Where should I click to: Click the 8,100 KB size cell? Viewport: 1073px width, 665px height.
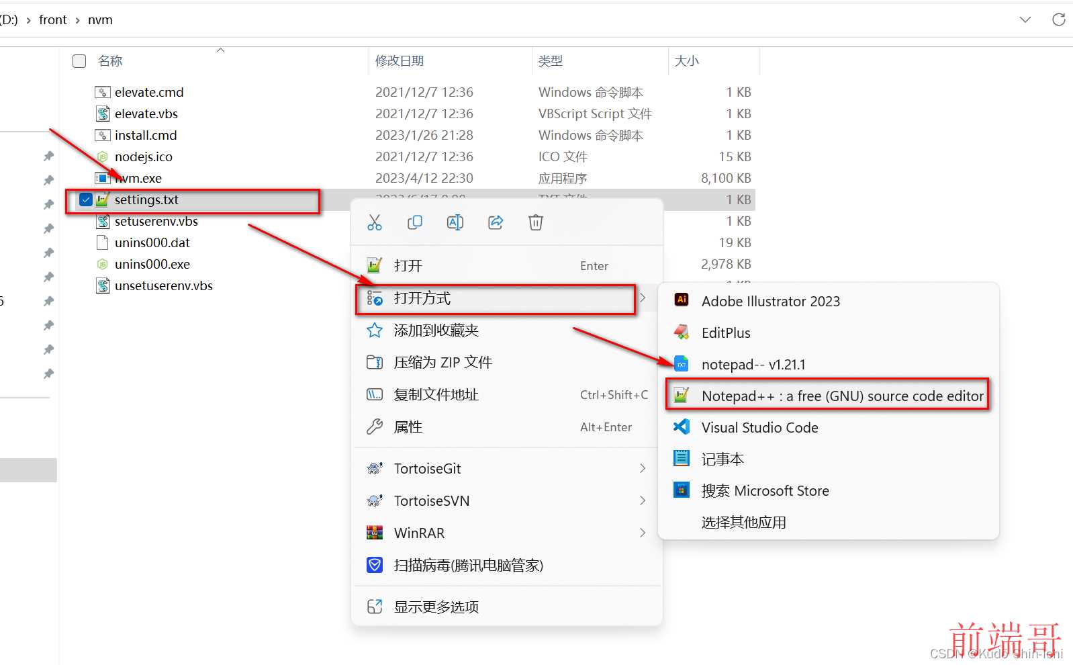[x=726, y=178]
